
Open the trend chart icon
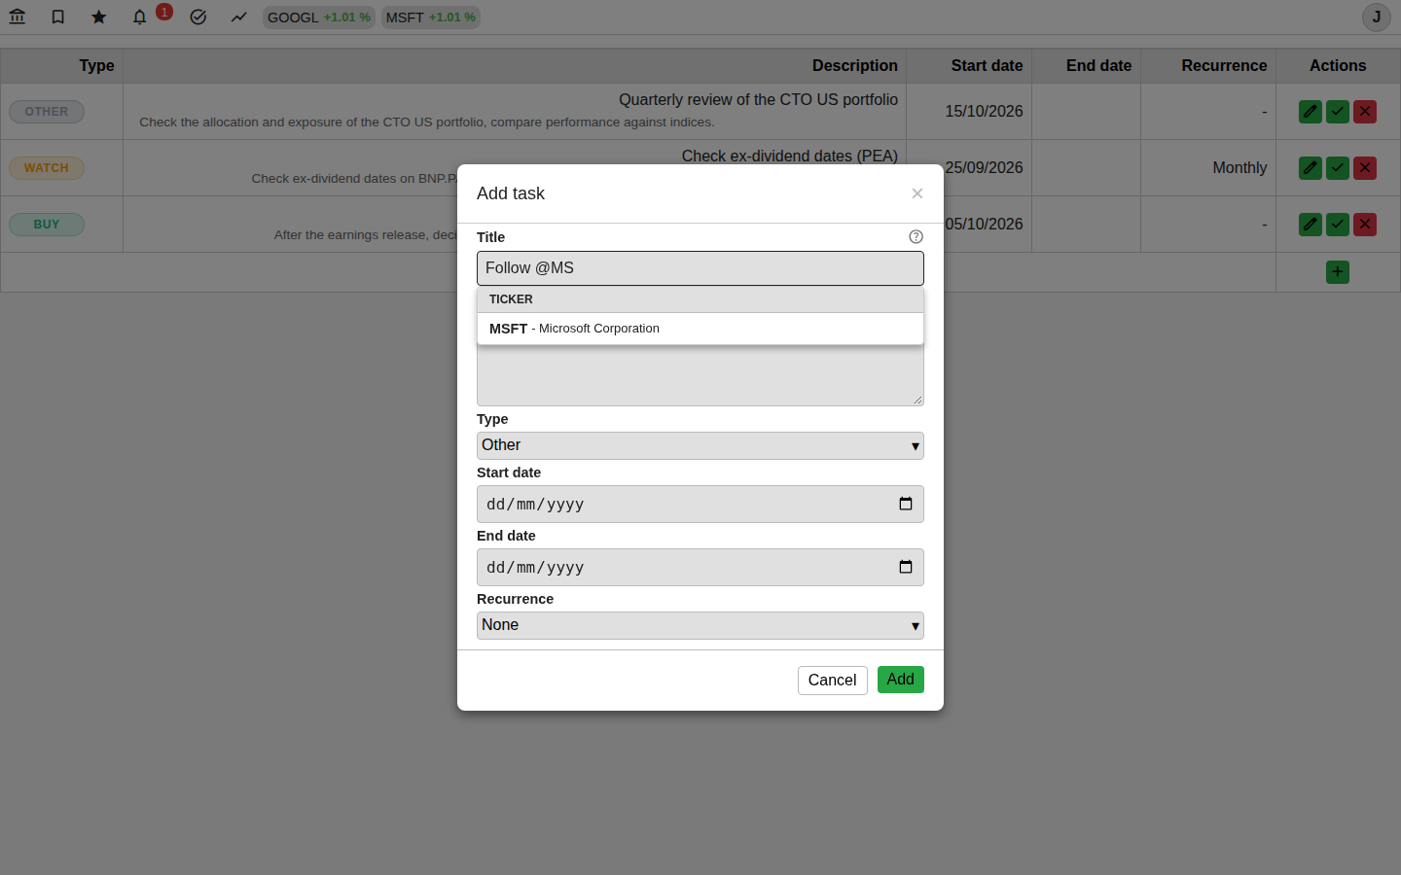coord(239,17)
